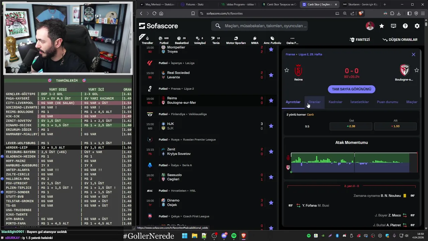
Task: Unfavorite the Real Sociedad vs Levante match star
Action: coord(271,75)
